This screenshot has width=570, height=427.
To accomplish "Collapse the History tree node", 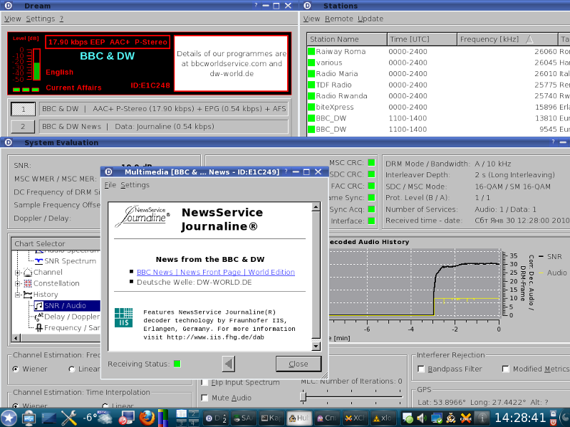I will 18,295.
